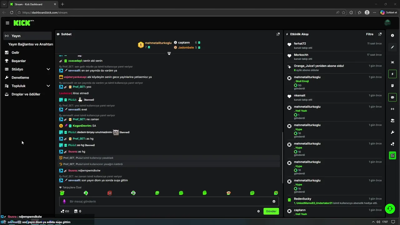This screenshot has width=400, height=225.
Task: Click the chat panel scrollbar
Action: (x=282, y=157)
